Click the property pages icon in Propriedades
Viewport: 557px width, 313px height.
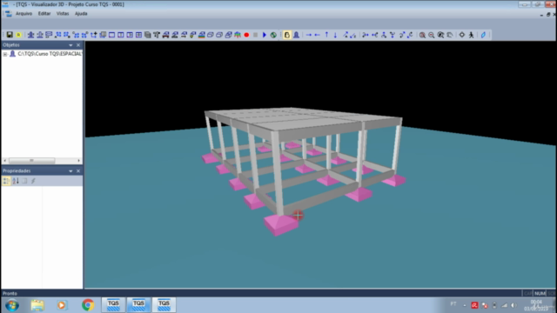[24, 181]
